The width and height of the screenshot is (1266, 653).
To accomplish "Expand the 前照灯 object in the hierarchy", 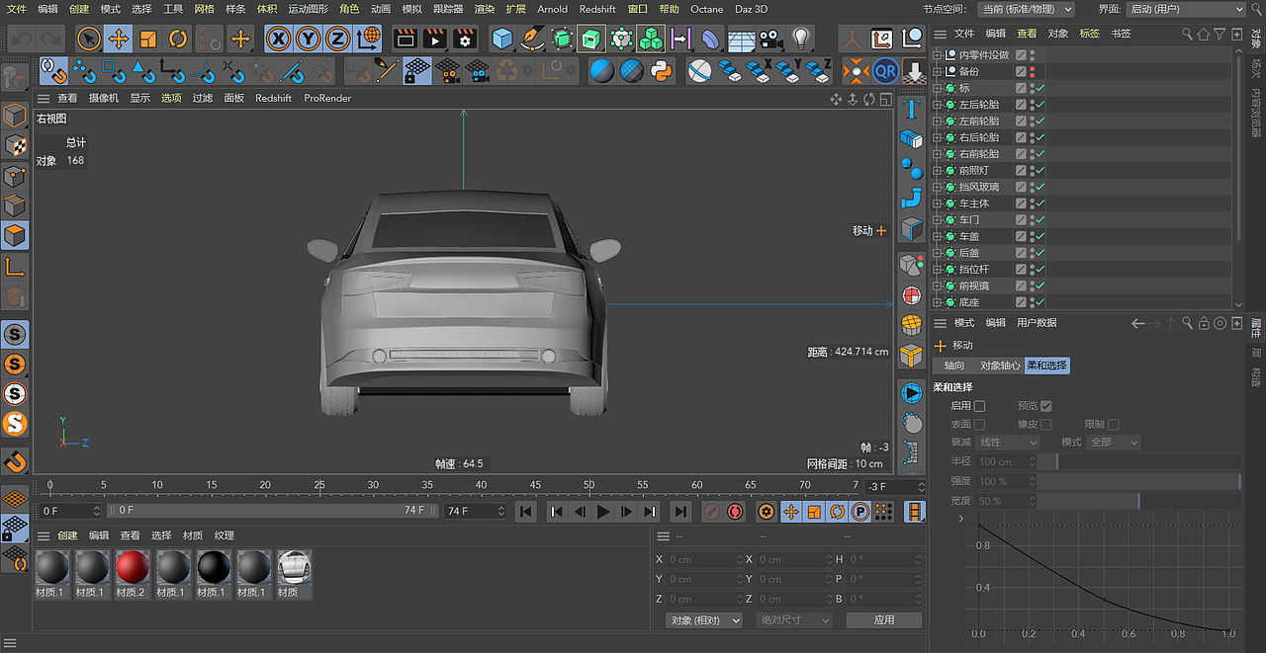I will click(x=938, y=170).
